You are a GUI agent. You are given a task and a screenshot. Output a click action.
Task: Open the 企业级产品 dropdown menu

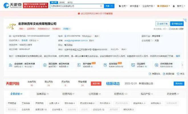click(148, 6)
